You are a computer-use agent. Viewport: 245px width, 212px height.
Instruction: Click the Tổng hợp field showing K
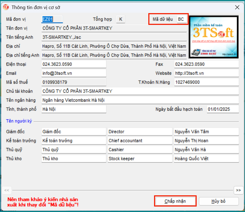tap(121, 19)
